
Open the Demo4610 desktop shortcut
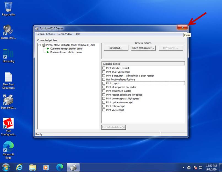click(x=8, y=100)
